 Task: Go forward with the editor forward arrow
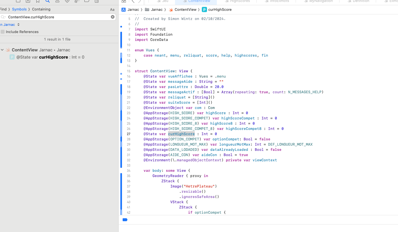140,1
